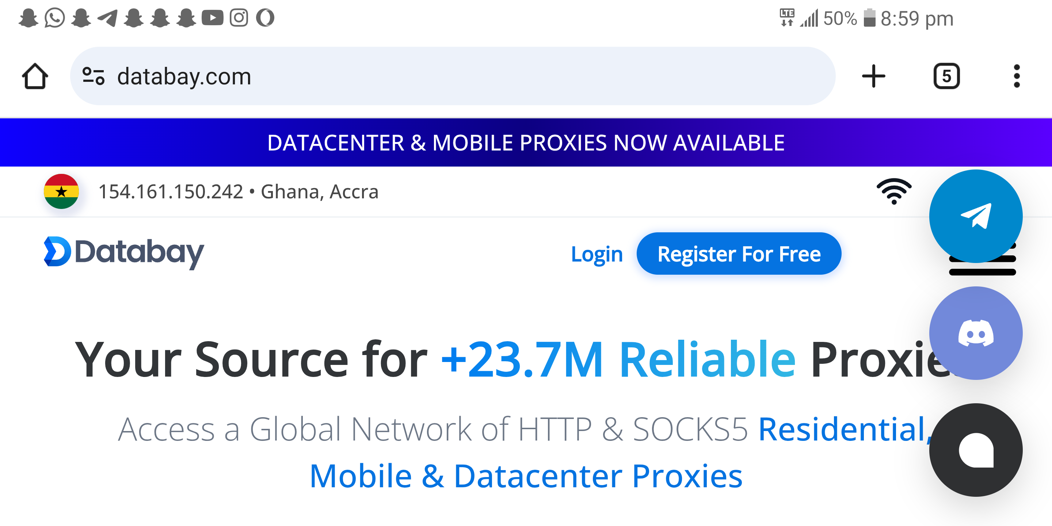The image size is (1052, 526).
Task: Tap the WhatsApp notification icon in status bar
Action: [55, 18]
